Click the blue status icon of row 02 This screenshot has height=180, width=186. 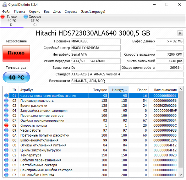pyautogui.click(x=6, y=101)
